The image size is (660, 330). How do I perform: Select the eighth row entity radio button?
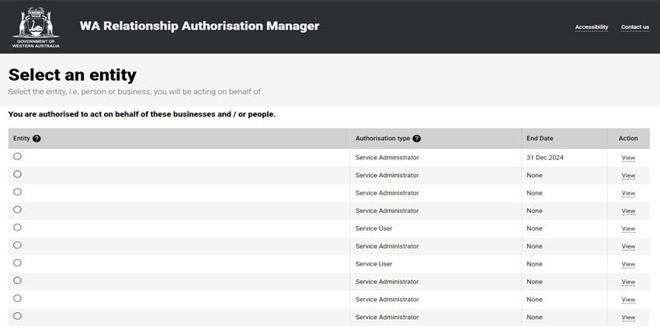click(x=17, y=280)
